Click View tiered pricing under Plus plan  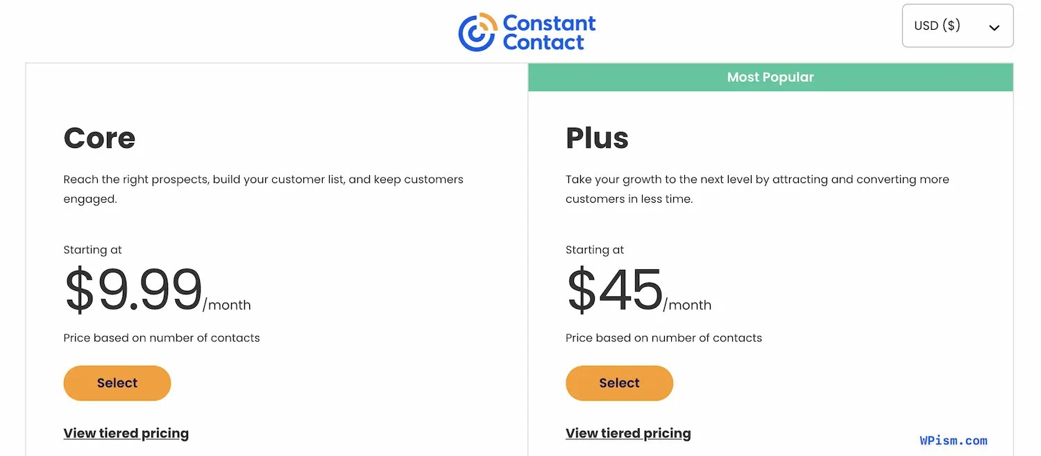[628, 433]
